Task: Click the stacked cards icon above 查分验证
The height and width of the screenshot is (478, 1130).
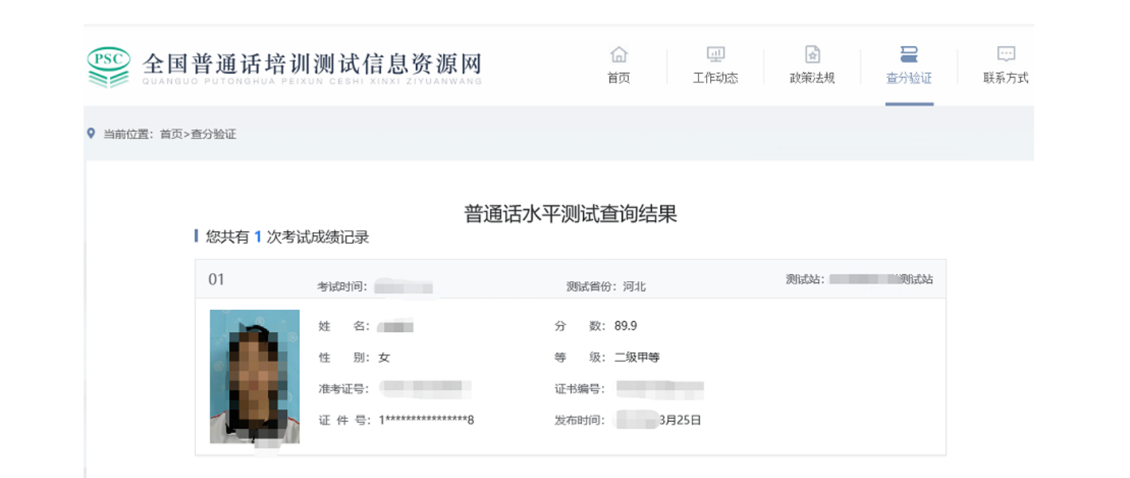Action: (908, 54)
